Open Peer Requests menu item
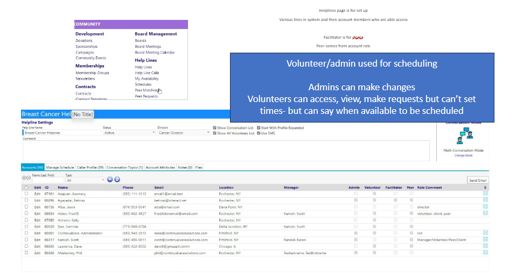Viewport: 523px width, 273px height. [x=146, y=96]
